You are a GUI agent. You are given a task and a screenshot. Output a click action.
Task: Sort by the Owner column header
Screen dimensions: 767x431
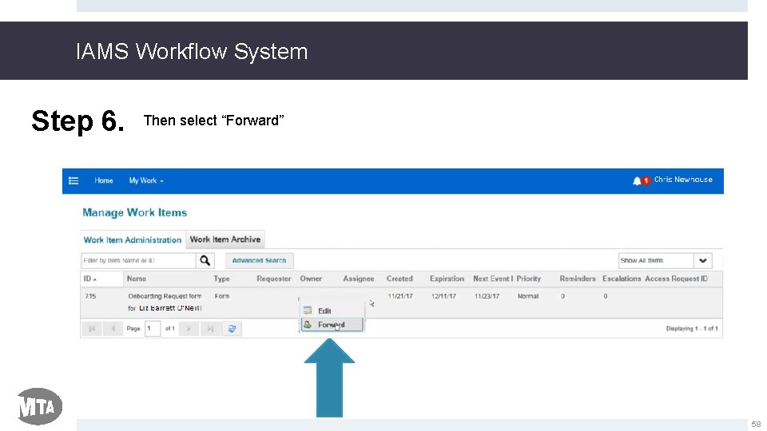tap(311, 279)
